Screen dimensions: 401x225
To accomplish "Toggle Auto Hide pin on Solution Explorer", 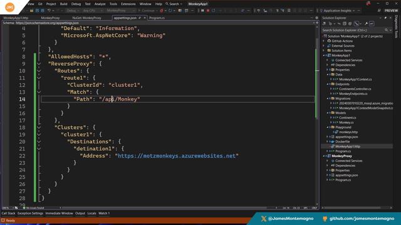I will click(x=385, y=18).
